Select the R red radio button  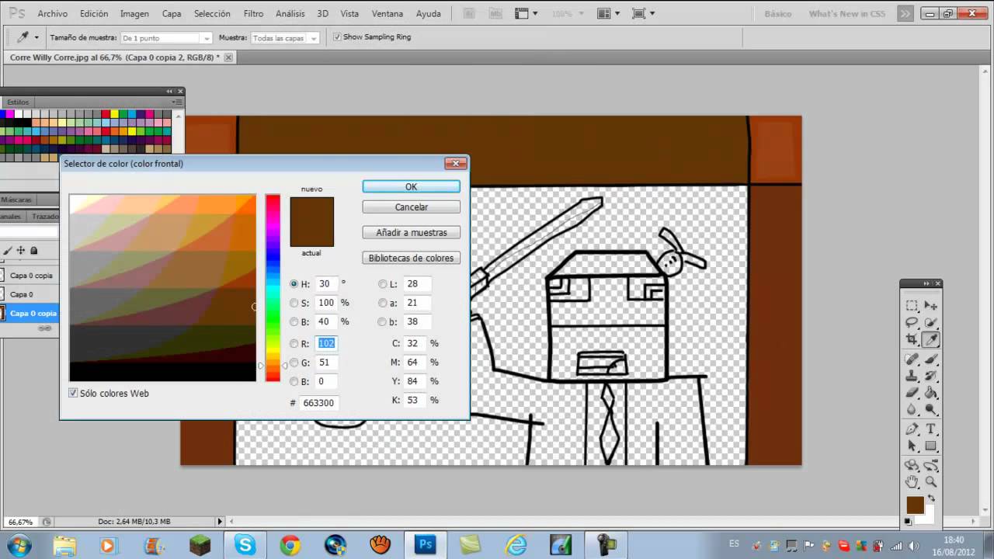(294, 343)
